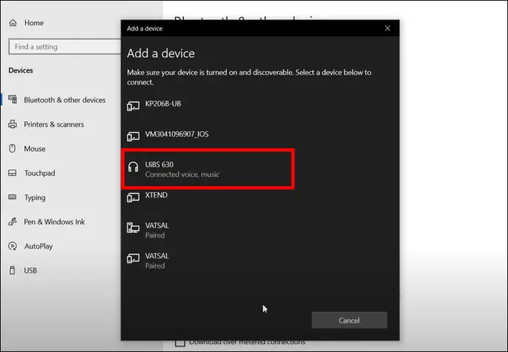This screenshot has width=508, height=352.
Task: Open Typing settings
Action: coord(35,198)
